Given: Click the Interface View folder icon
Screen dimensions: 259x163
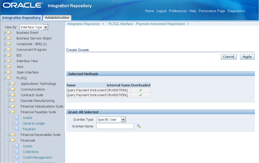Looking at the screenshot, I should [9, 61].
